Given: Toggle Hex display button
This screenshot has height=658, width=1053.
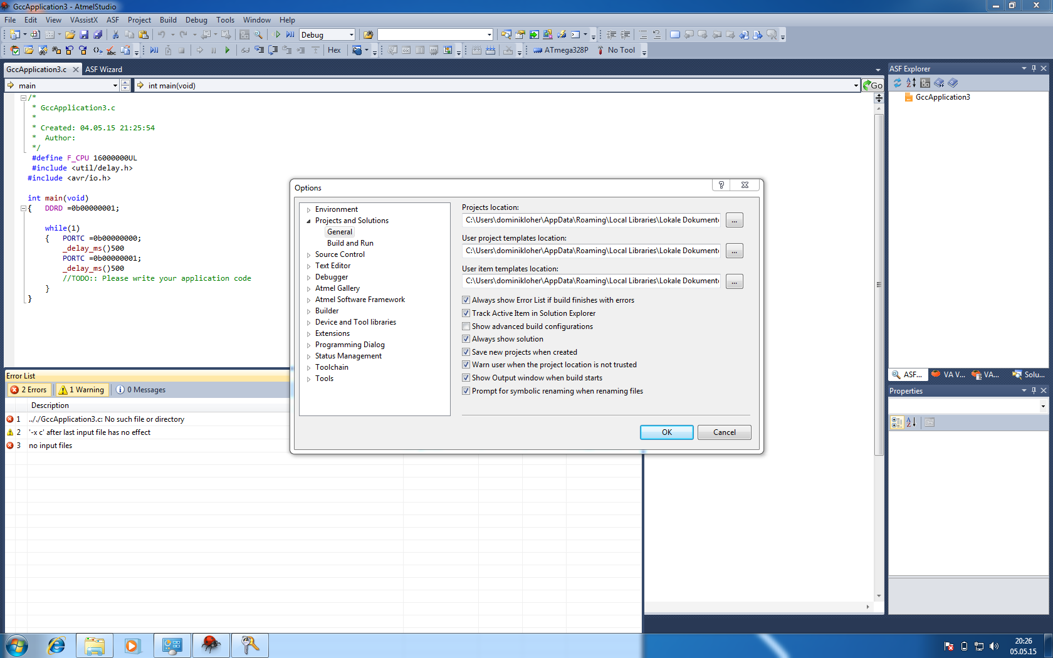Looking at the screenshot, I should [334, 50].
